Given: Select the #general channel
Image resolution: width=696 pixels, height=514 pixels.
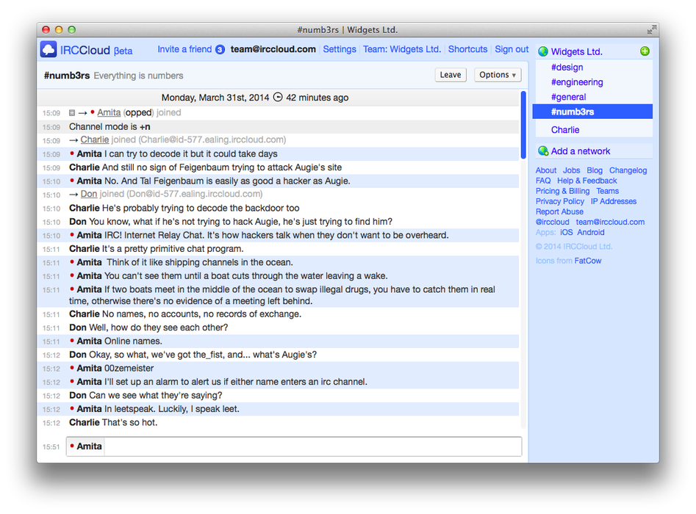Looking at the screenshot, I should click(568, 97).
